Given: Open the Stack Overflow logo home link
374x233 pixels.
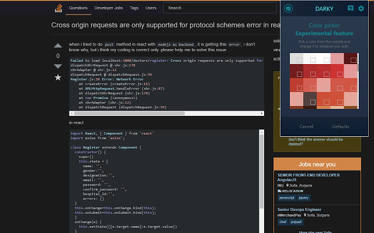Looking at the screenshot, I should pos(58,8).
